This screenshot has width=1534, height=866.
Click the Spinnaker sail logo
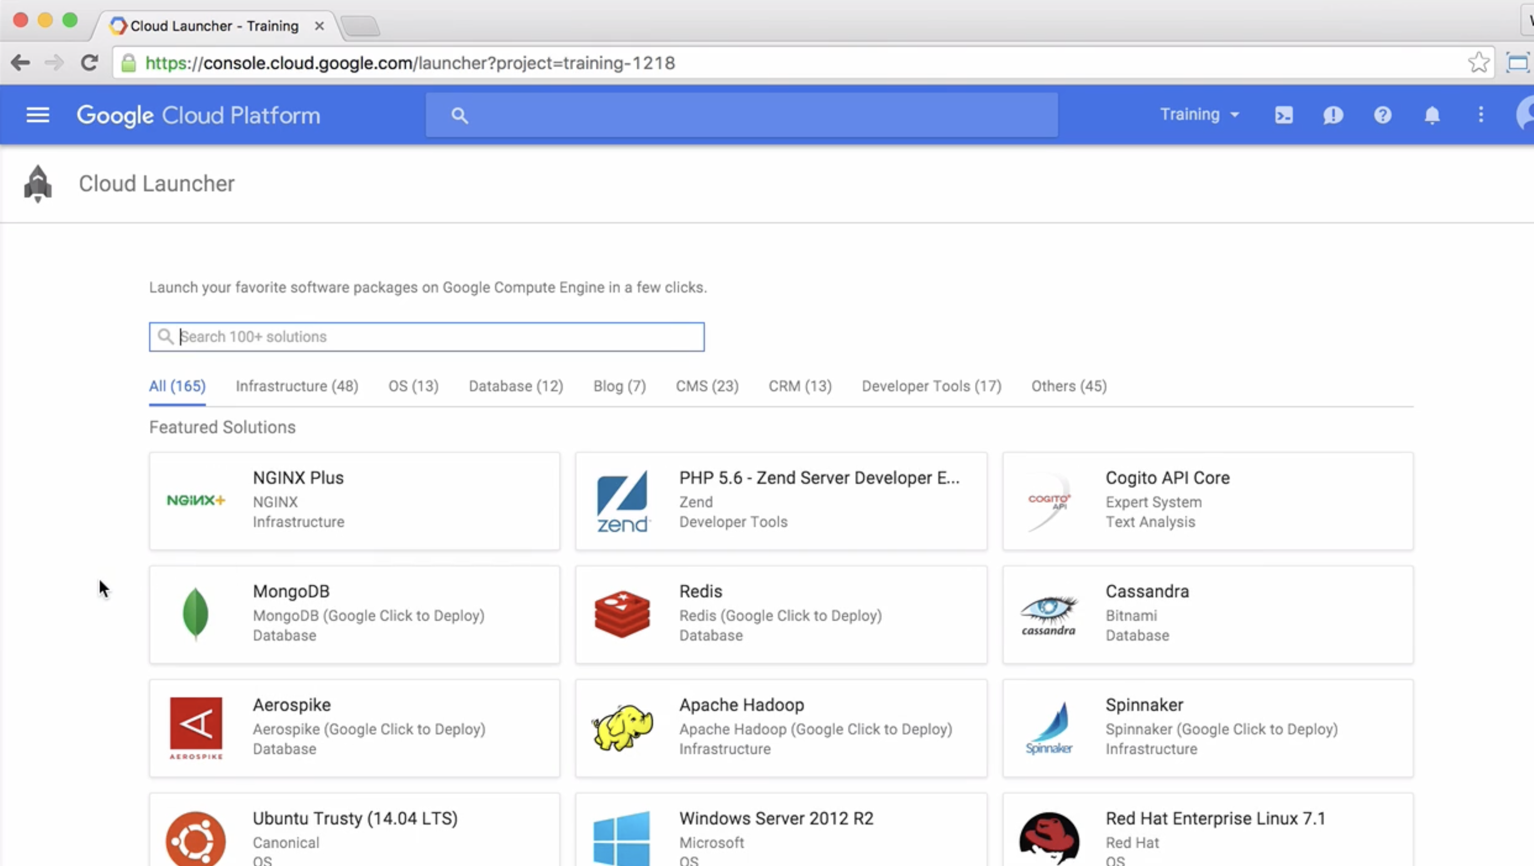[x=1049, y=728]
